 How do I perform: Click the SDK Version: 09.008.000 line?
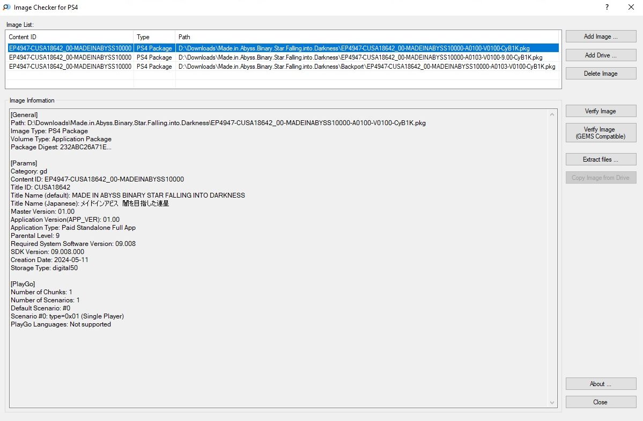tap(48, 252)
